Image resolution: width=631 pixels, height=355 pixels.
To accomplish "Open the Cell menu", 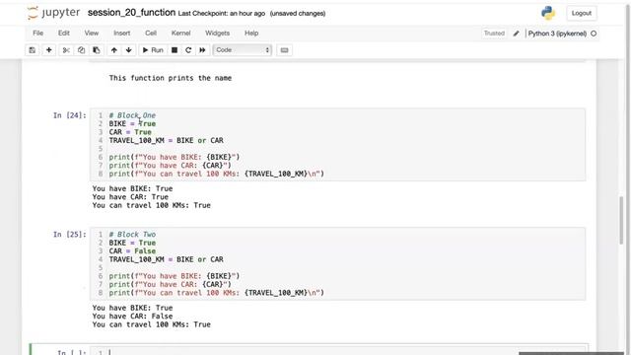I will [151, 33].
